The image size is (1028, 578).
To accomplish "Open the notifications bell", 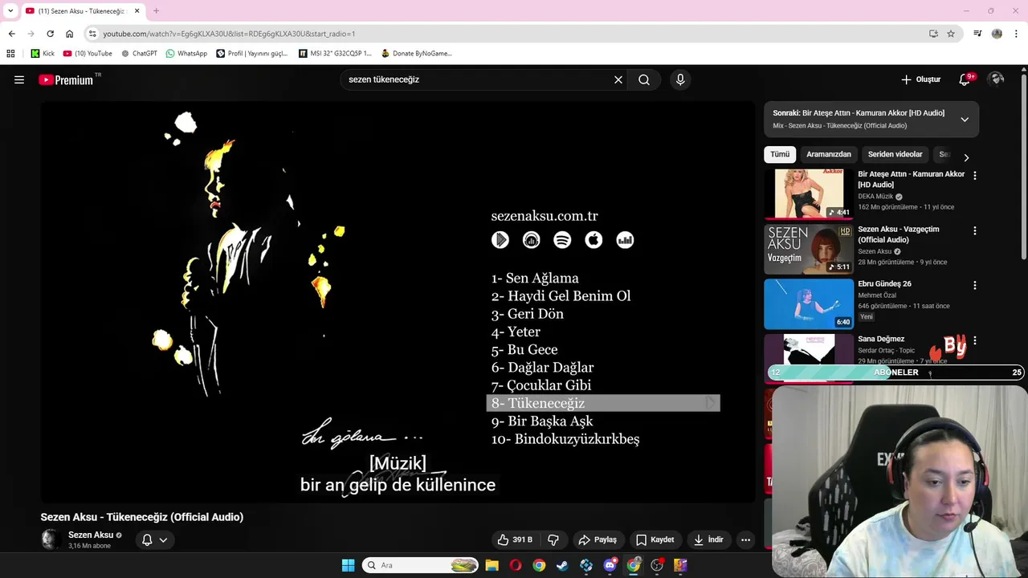I will (x=965, y=79).
